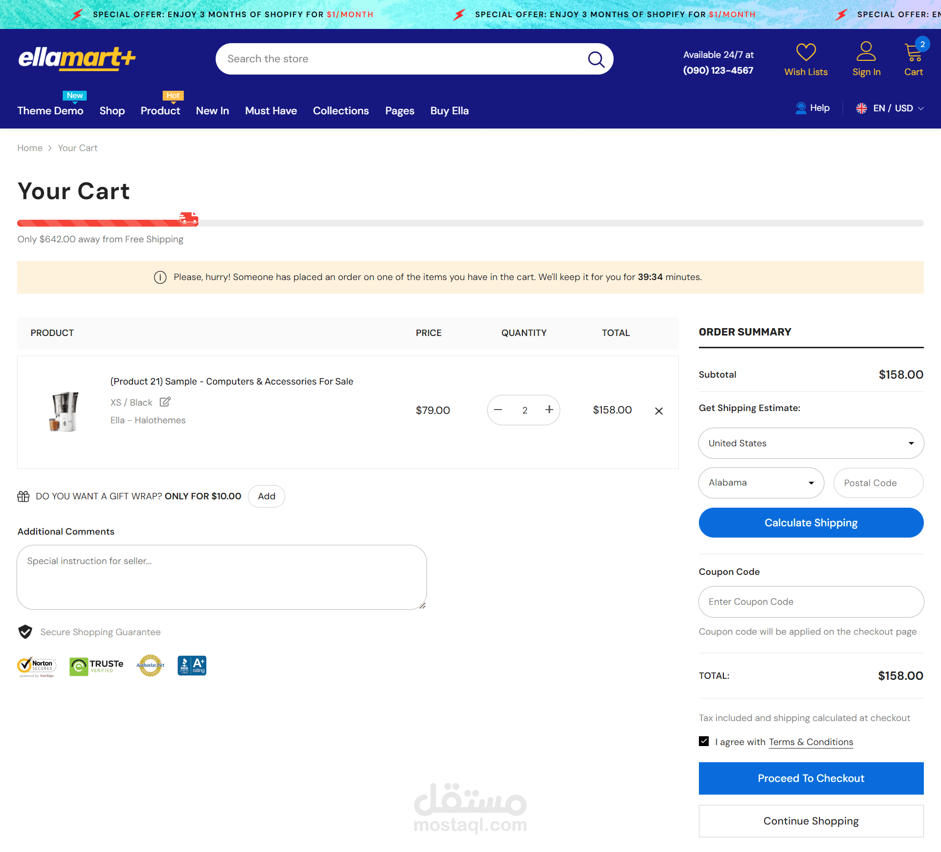Open the Collections menu item
This screenshot has height=852, width=941.
pyautogui.click(x=341, y=111)
